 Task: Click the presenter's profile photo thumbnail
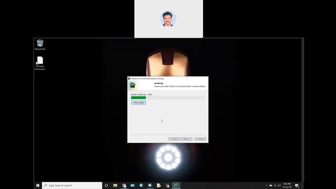[x=168, y=19]
